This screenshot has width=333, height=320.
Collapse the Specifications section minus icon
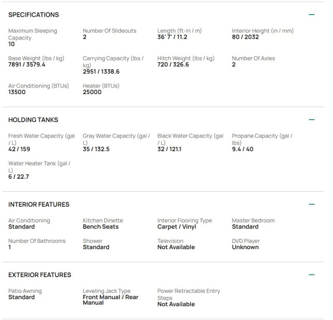point(312,15)
